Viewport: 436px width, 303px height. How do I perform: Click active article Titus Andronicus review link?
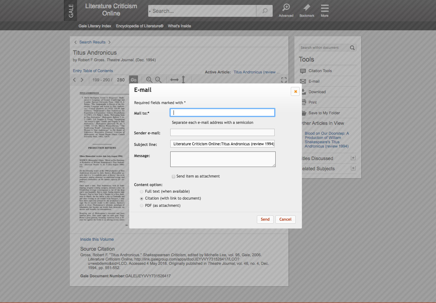click(x=257, y=72)
